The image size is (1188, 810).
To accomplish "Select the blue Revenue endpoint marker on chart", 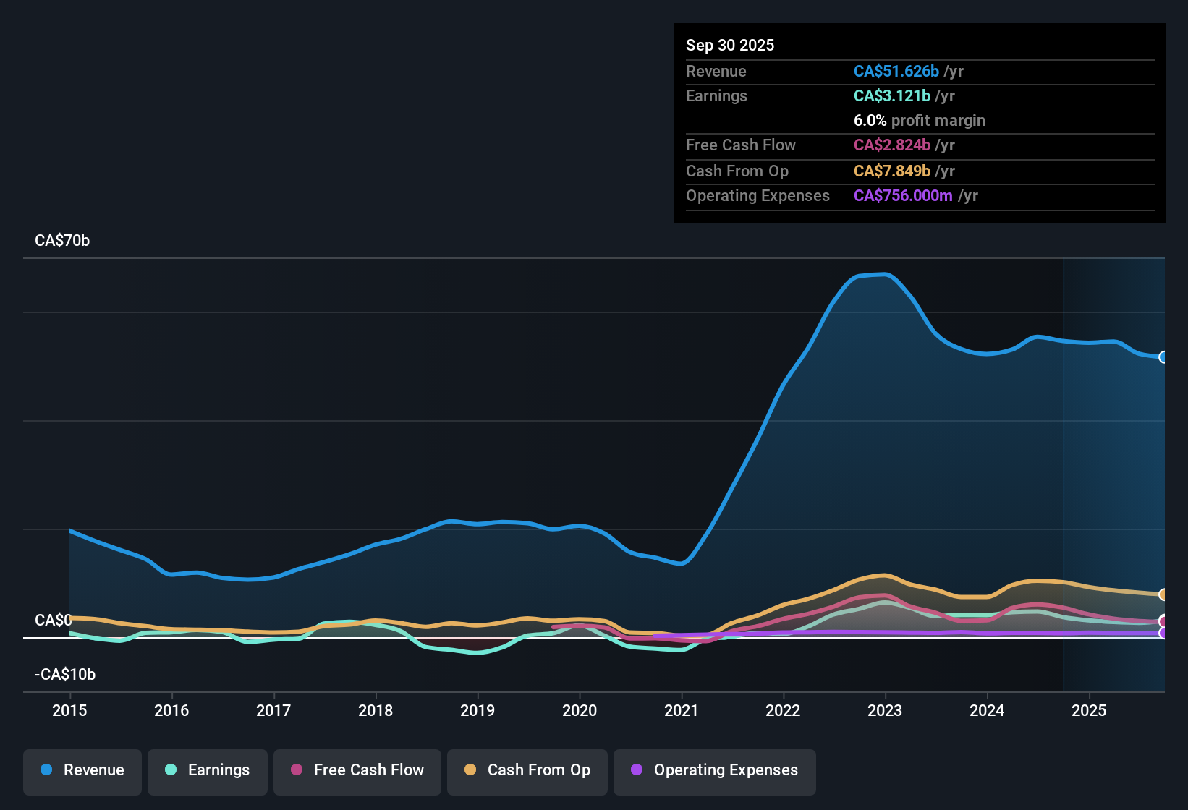I will pyautogui.click(x=1163, y=357).
